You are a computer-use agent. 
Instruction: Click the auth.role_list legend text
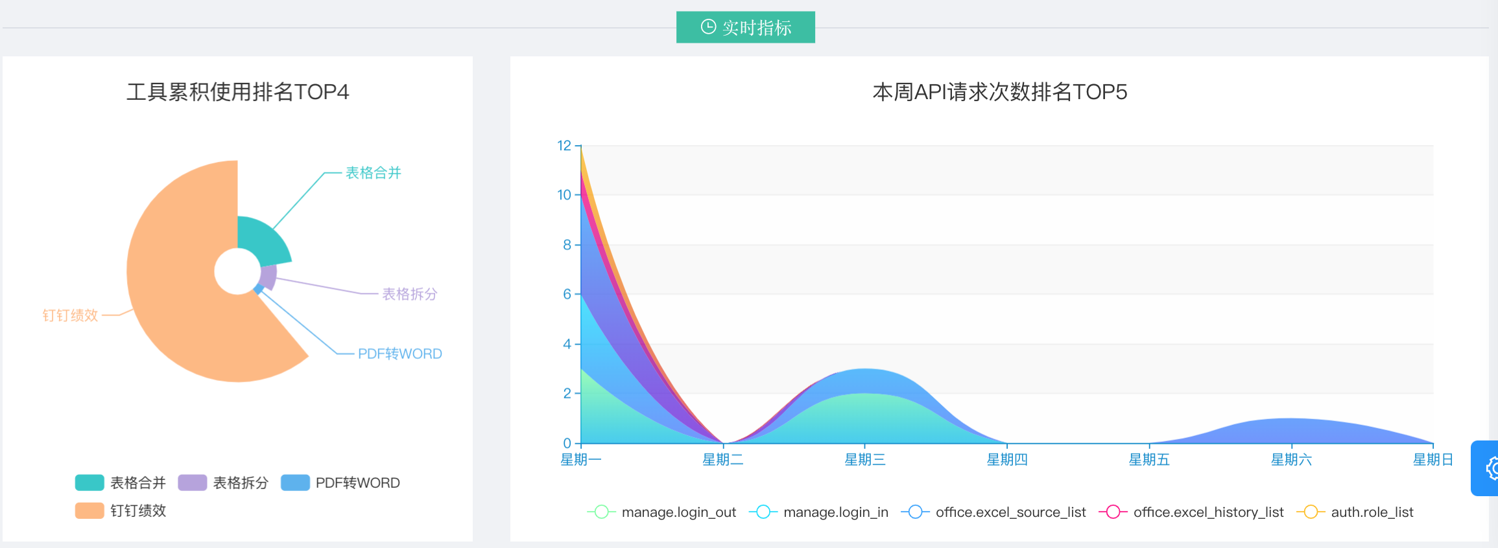tap(1372, 512)
